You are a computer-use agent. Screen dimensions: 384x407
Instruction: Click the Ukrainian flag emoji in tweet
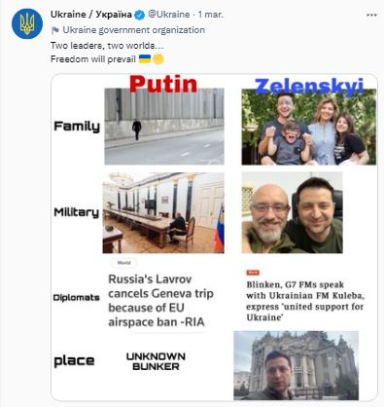tap(145, 59)
